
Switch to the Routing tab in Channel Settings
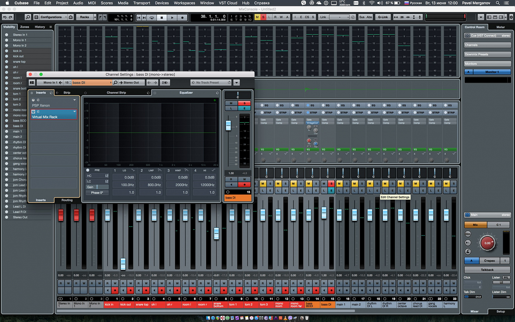pos(67,200)
